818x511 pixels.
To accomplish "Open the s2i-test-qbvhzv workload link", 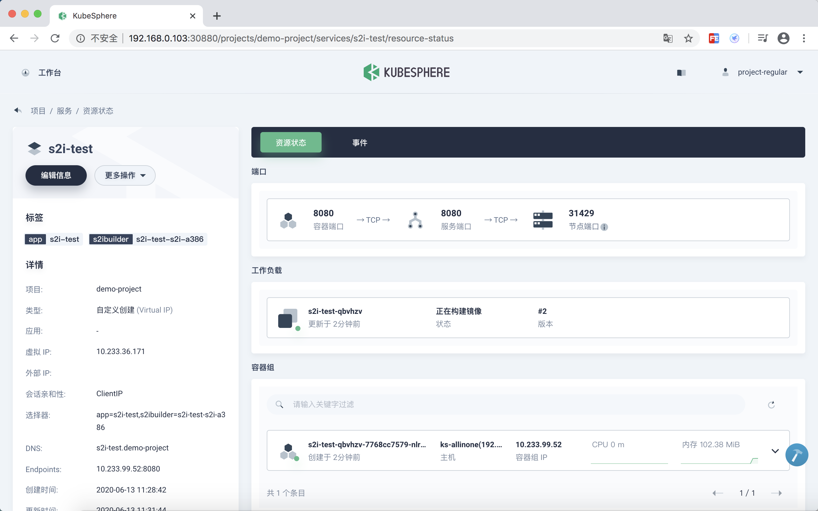I will (x=335, y=311).
